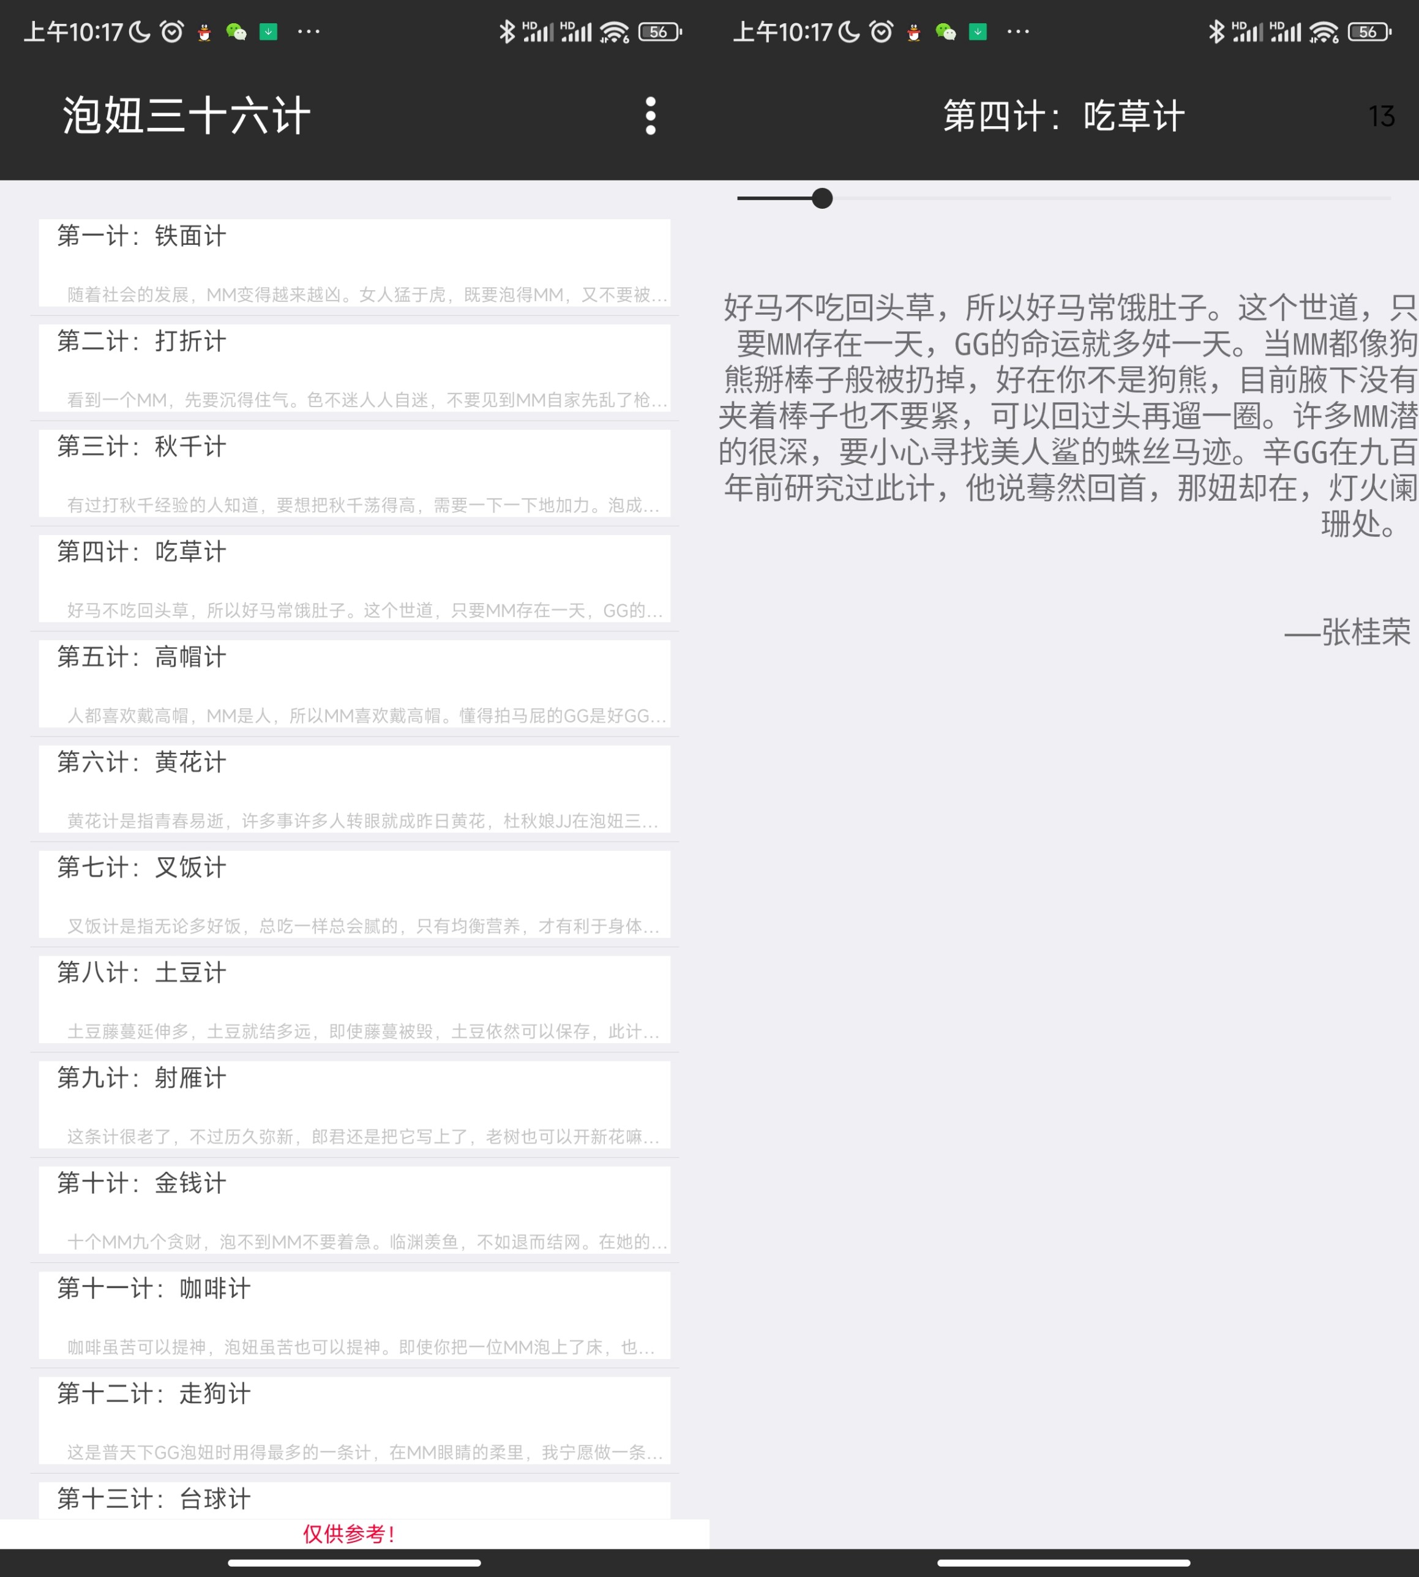Tap the green download icon in left status bar
The height and width of the screenshot is (1577, 1419).
(268, 32)
